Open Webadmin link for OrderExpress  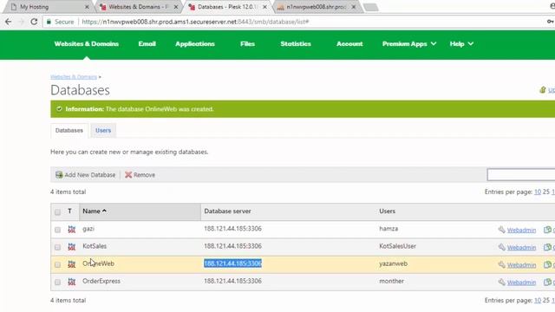pos(521,283)
